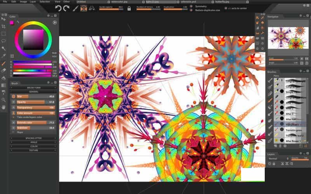
Task: Select the After 3 brush preset
Action: pos(290,114)
